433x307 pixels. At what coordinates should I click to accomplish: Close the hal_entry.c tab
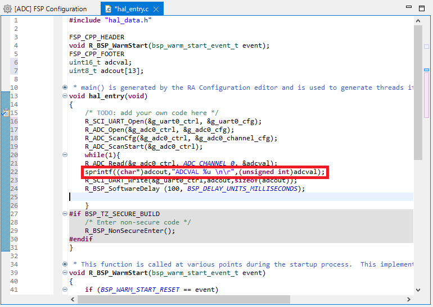(156, 10)
